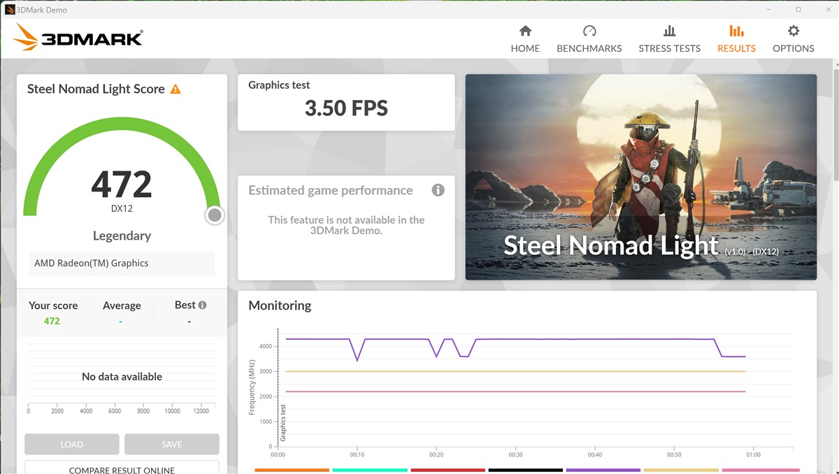Click the Steel Nomad Light benchmark image
This screenshot has width=839, height=474.
click(640, 177)
